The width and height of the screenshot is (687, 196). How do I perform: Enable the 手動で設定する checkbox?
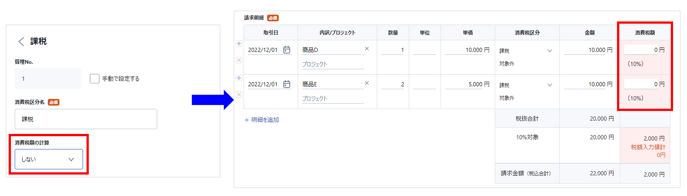point(94,78)
